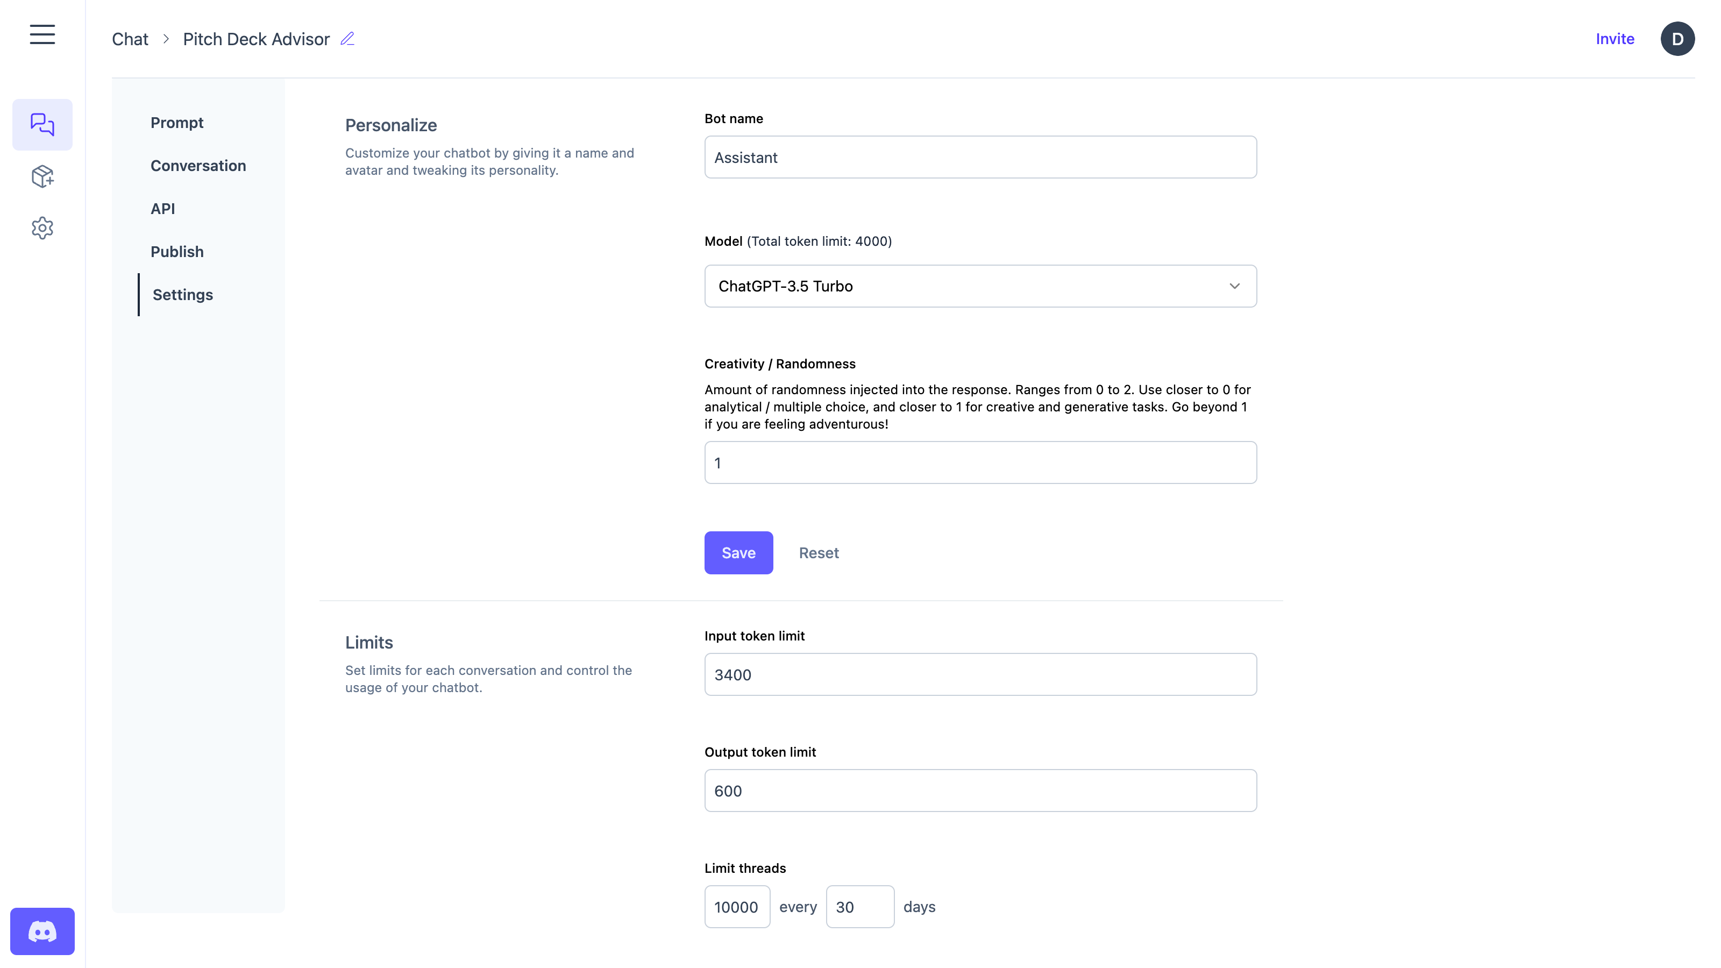Open the gear settings sidebar icon
This screenshot has height=968, width=1721.
coord(42,228)
